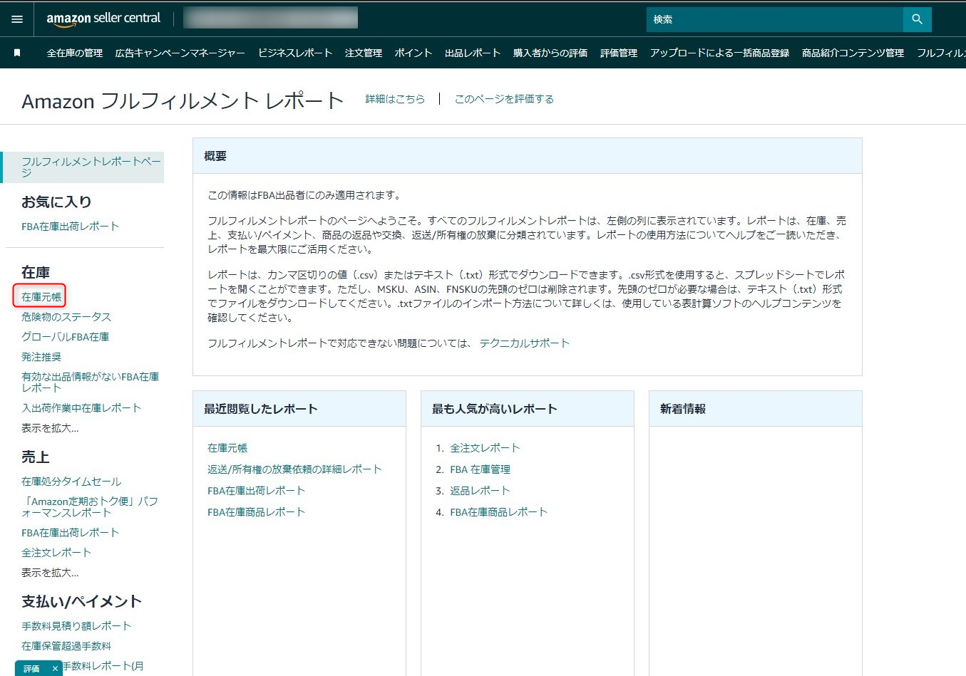Open 購入者からの評価 menu item
Viewport: 966px width, 676px height.
[550, 53]
